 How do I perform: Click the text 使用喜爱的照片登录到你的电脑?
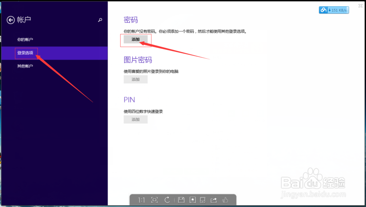151,71
